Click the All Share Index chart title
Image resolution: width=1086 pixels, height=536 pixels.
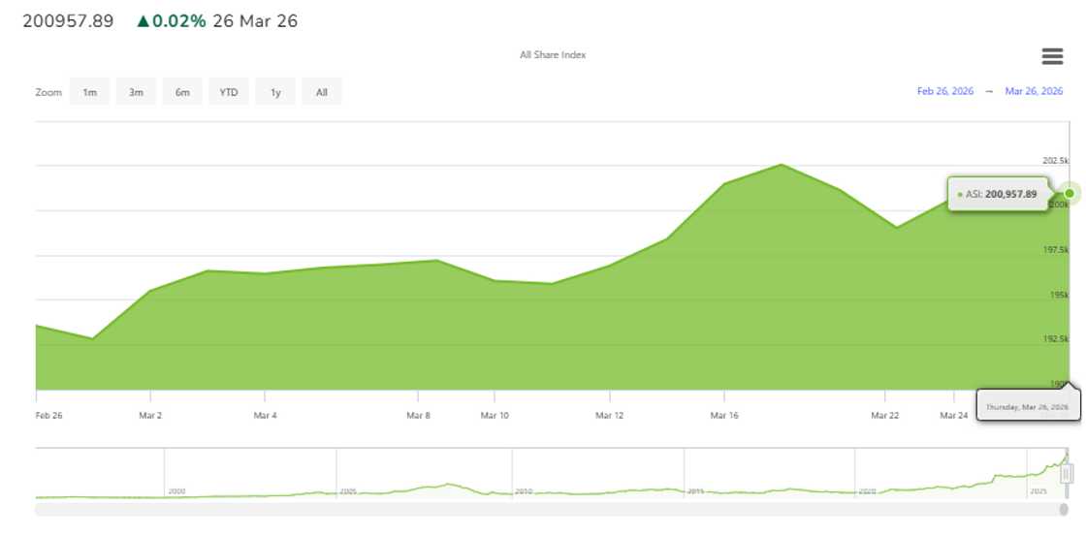point(553,55)
